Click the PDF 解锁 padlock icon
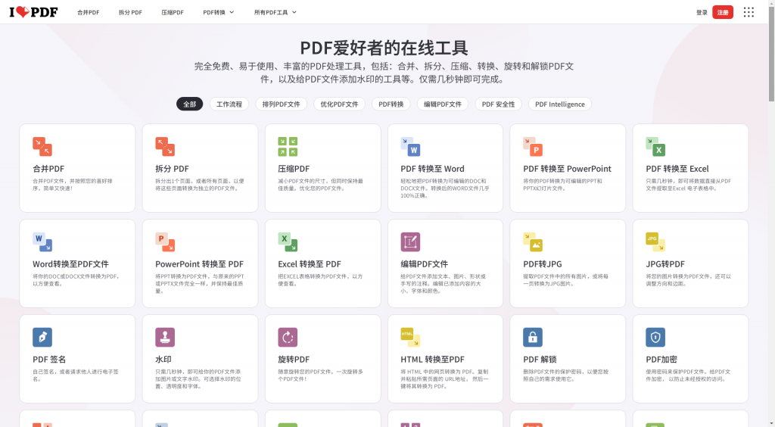The image size is (775, 427). pyautogui.click(x=533, y=337)
